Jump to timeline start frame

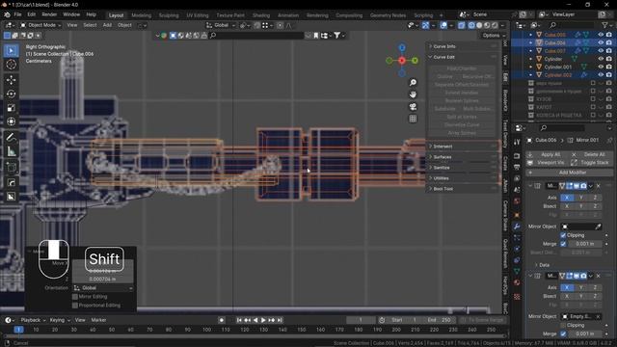point(239,320)
